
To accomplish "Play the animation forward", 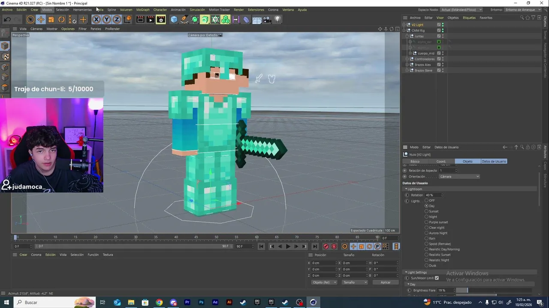I will tap(288, 246).
